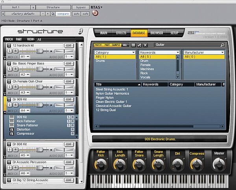Click the patch icon of Dr 808 Kit

9,144
